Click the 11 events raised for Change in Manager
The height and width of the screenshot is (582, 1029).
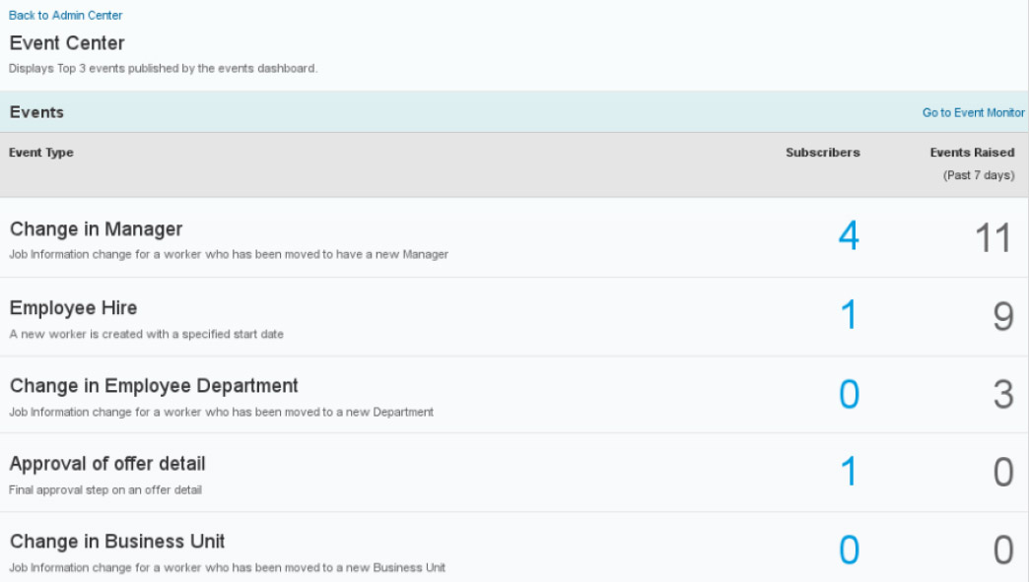[x=993, y=237]
